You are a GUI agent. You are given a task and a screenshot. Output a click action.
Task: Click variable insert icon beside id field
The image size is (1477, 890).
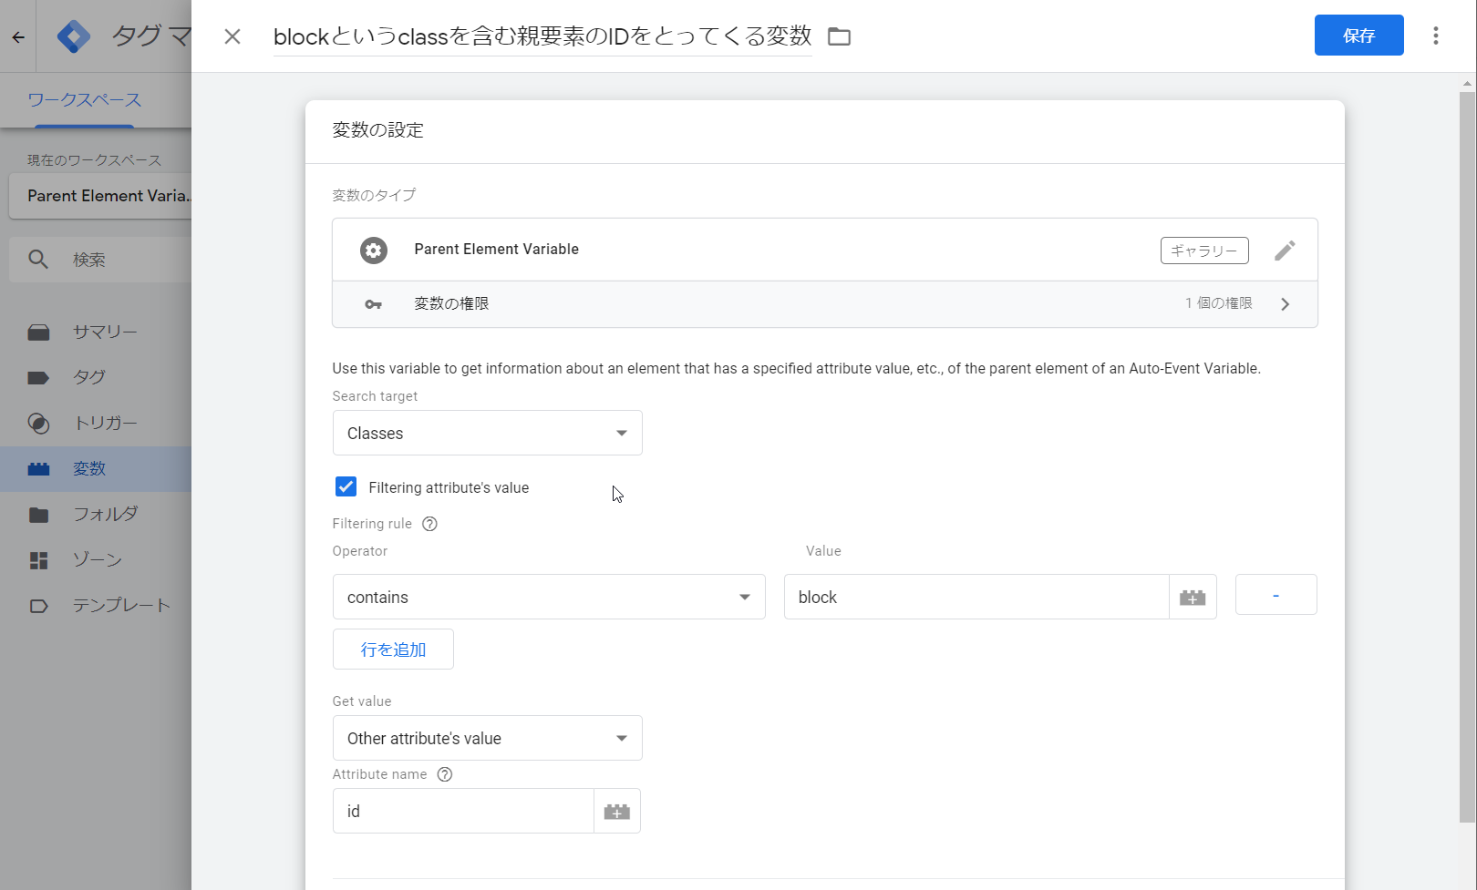pos(617,812)
